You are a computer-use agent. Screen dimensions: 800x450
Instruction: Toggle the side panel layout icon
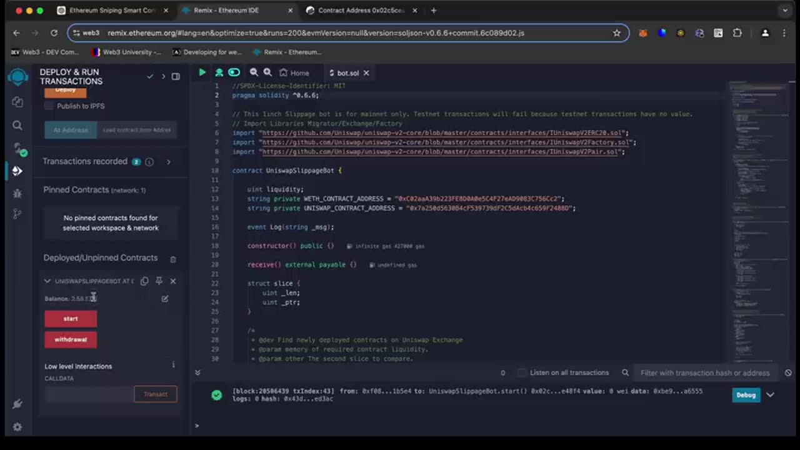176,76
